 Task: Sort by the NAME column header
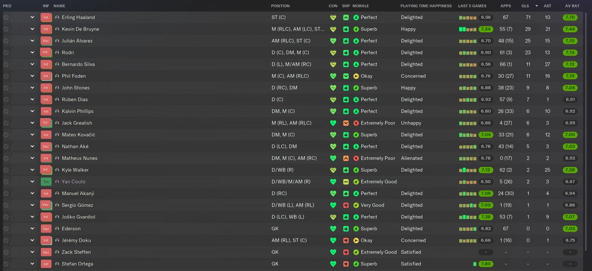pos(59,6)
